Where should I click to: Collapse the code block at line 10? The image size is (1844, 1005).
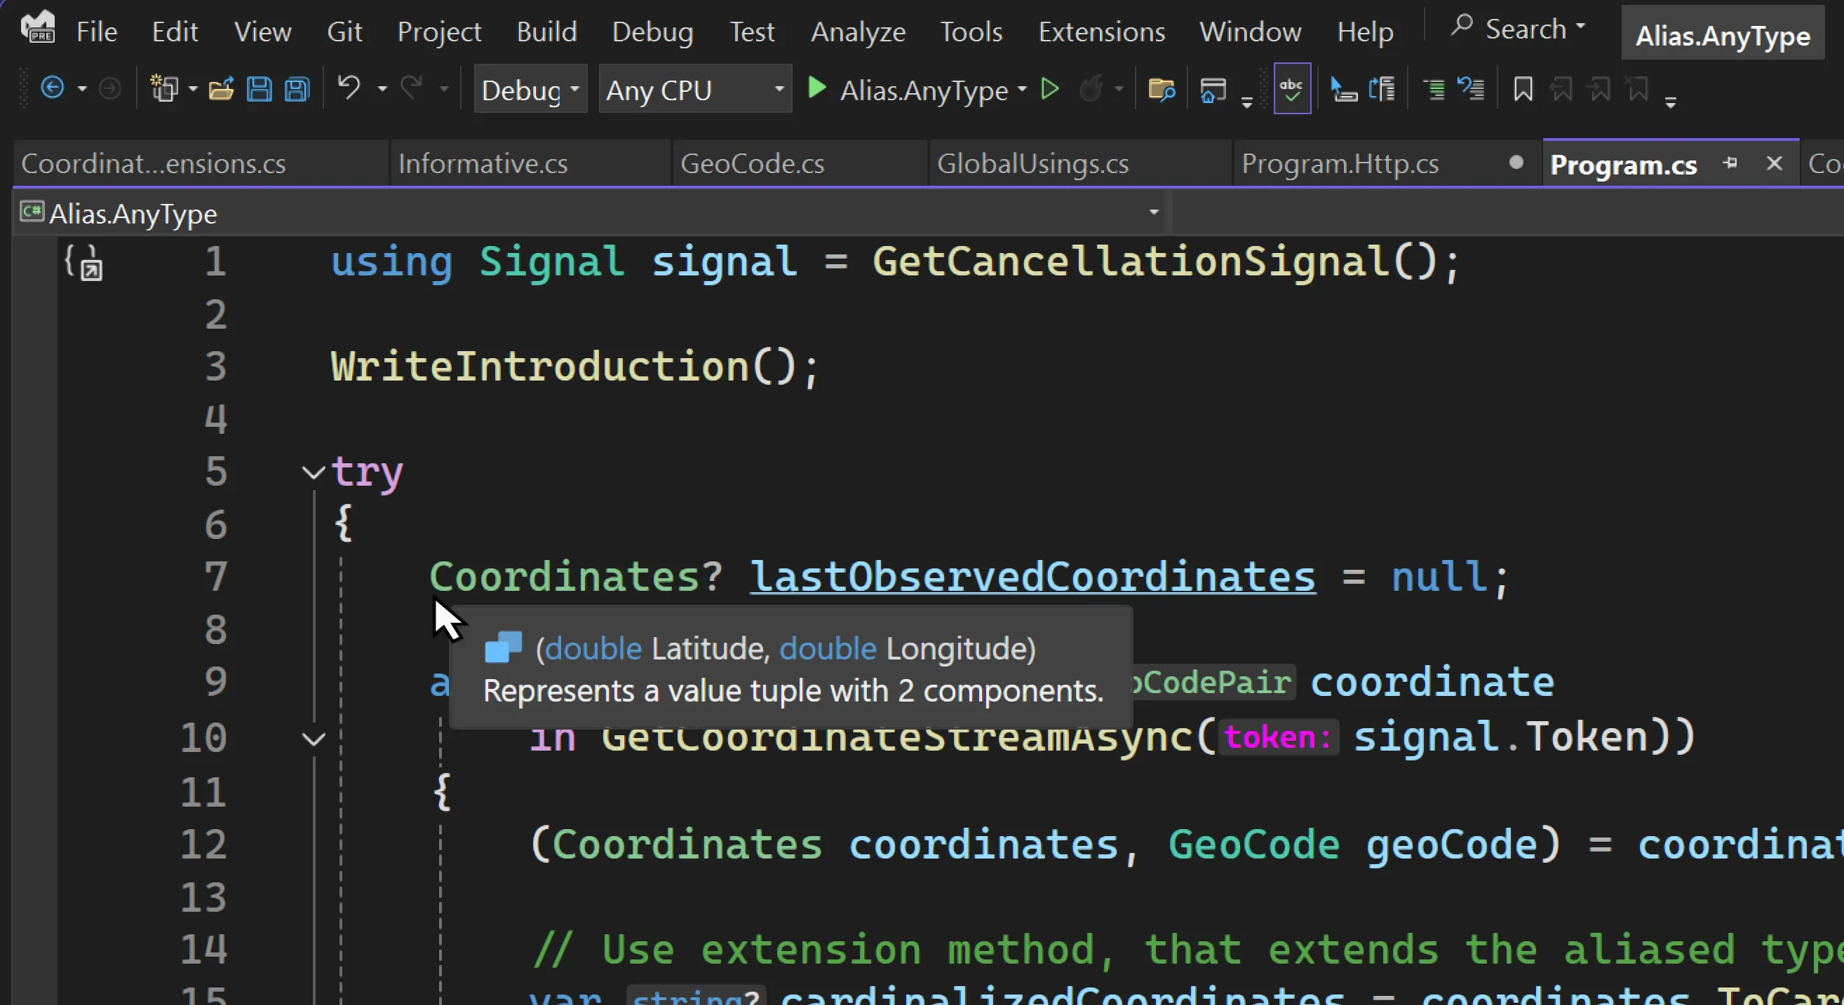(314, 738)
